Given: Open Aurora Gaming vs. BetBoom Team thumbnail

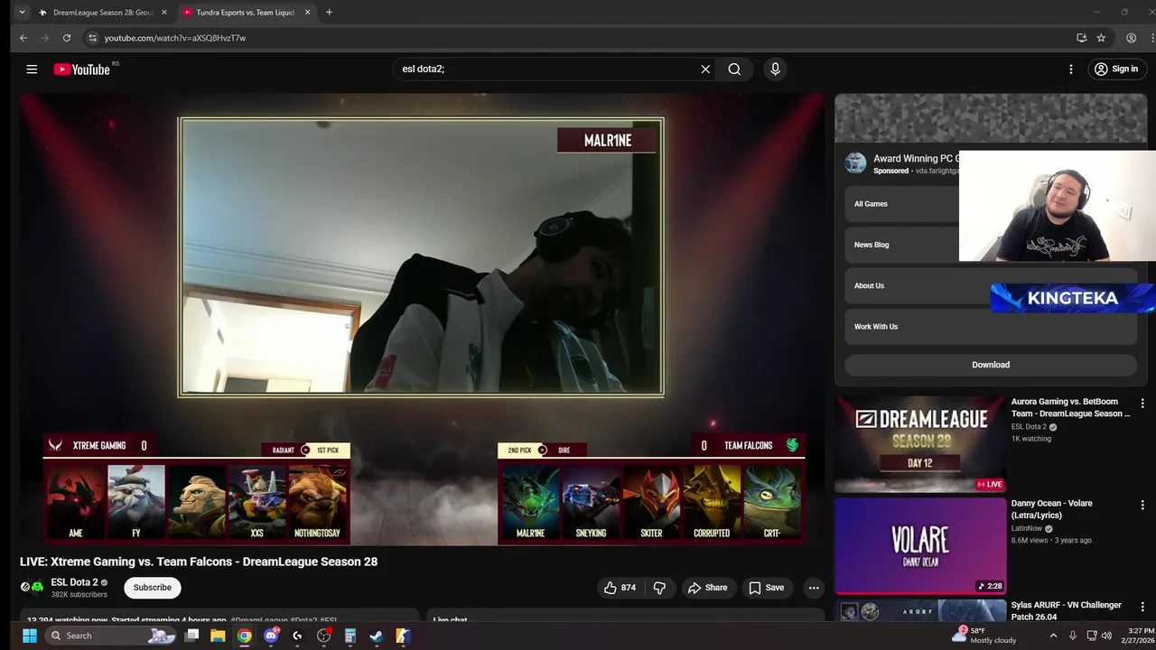Looking at the screenshot, I should click(919, 444).
